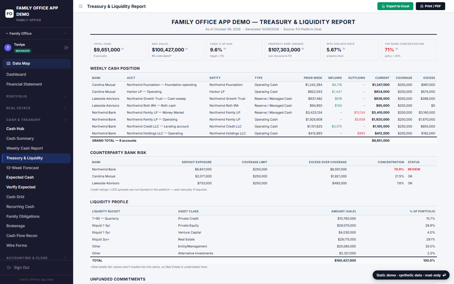The image size is (454, 284).
Task: Click the logout icon next to Toviya
Action: click(x=66, y=47)
